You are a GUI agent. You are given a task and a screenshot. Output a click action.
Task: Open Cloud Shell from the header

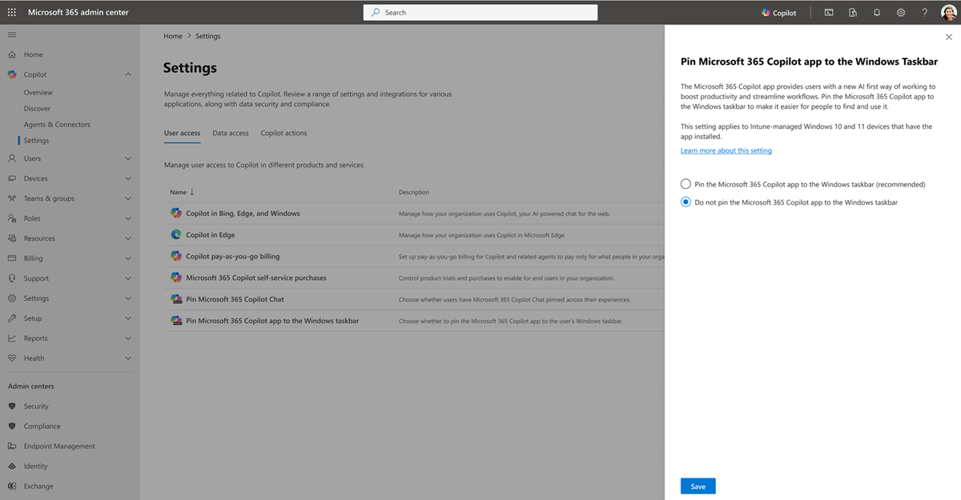(x=829, y=13)
